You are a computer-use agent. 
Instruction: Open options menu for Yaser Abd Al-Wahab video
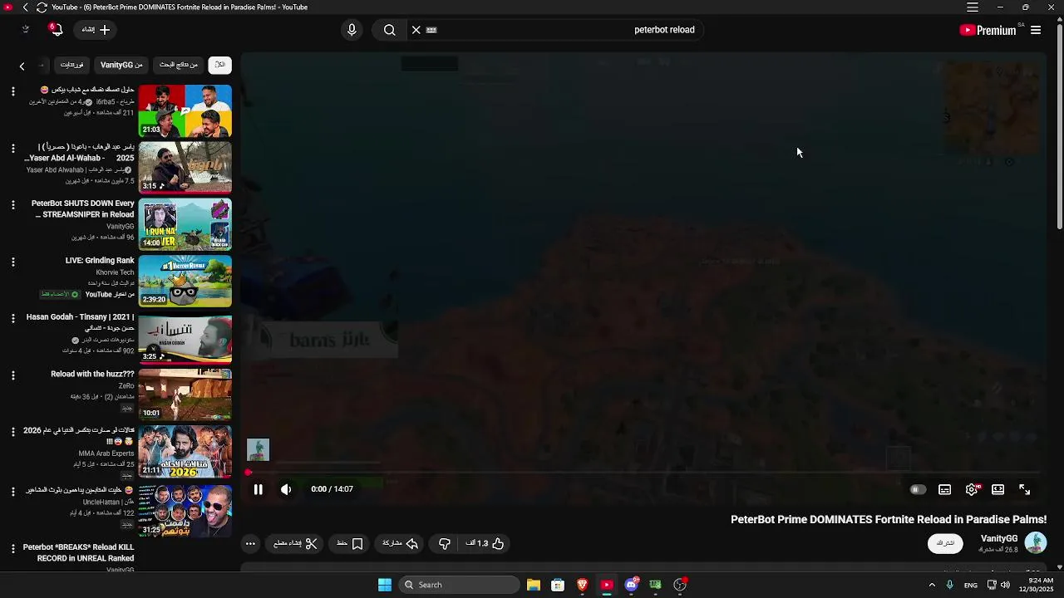pyautogui.click(x=12, y=148)
